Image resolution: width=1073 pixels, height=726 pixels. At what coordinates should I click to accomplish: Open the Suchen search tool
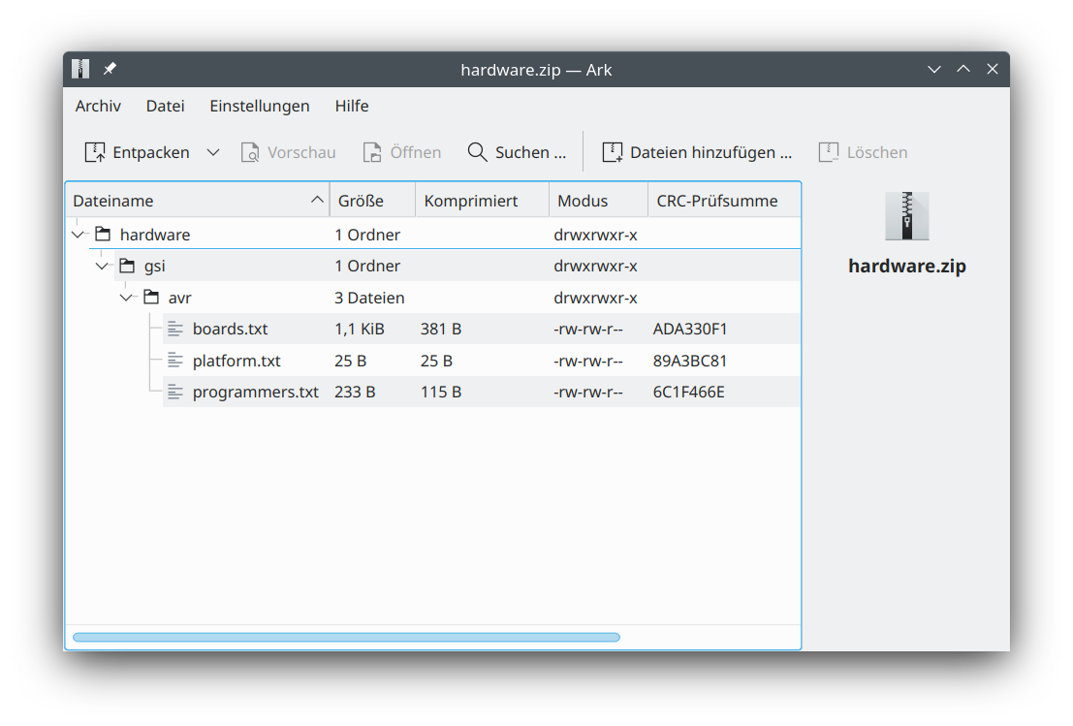point(477,151)
